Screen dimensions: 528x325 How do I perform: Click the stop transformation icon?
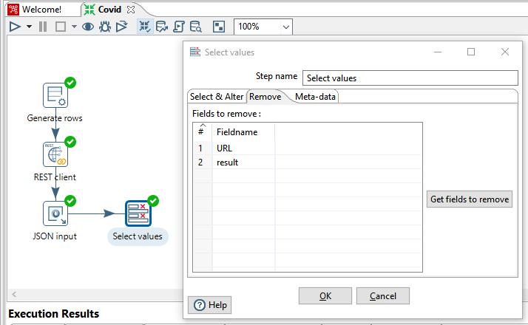[61, 27]
